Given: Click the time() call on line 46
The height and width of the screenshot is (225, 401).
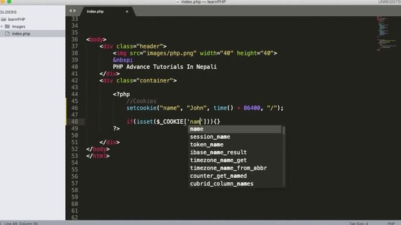Looking at the screenshot, I should 223,108.
